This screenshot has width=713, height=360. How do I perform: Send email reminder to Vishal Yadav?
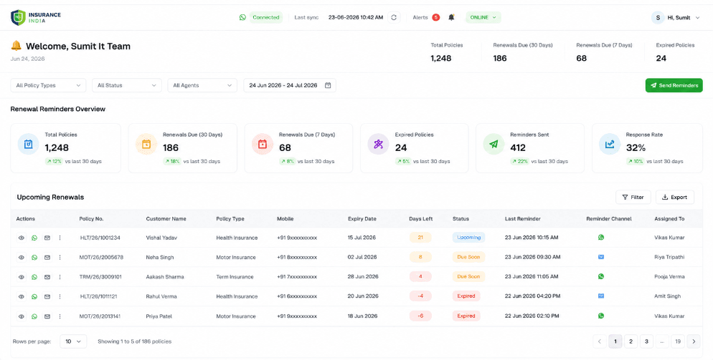tap(47, 238)
